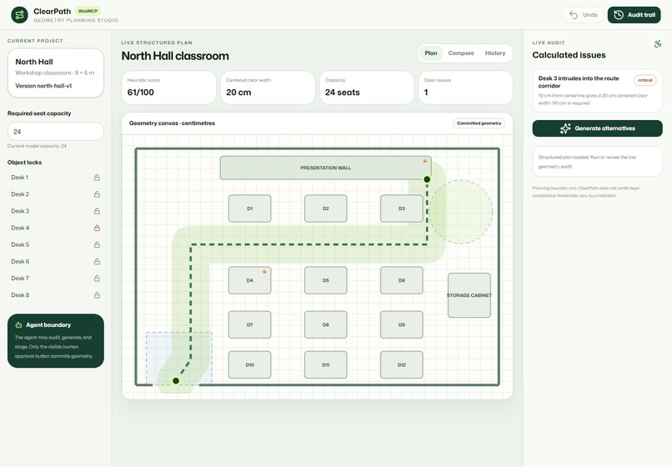Viewport: 672px width, 467px height.
Task: Switch to the Compare tab
Action: (461, 53)
